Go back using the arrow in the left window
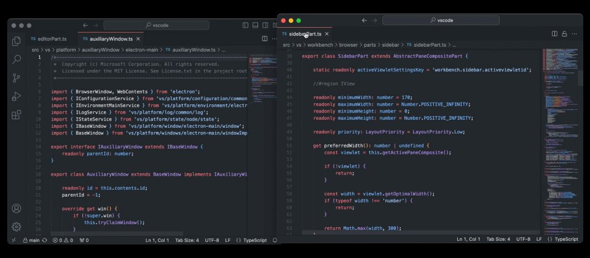This screenshot has height=258, width=590. point(85,25)
